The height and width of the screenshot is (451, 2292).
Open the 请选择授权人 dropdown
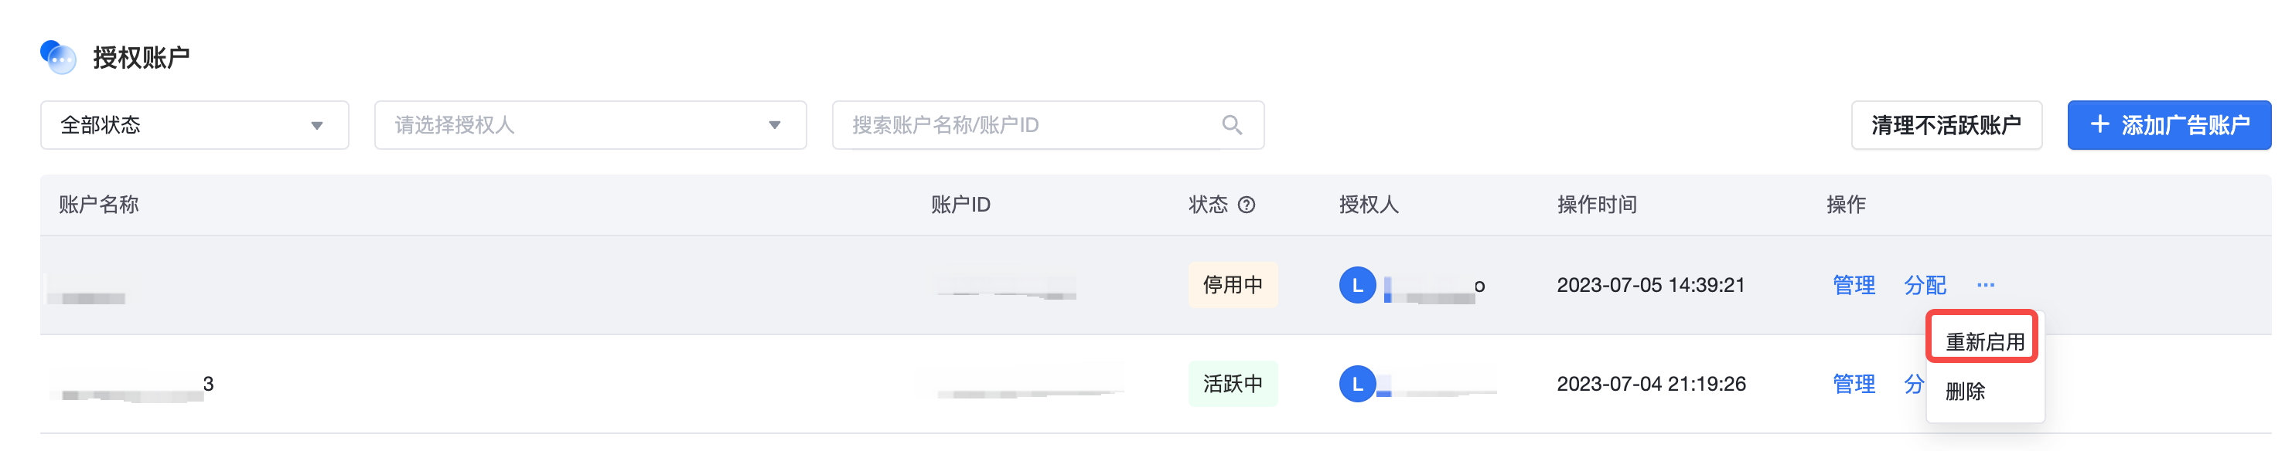(590, 125)
